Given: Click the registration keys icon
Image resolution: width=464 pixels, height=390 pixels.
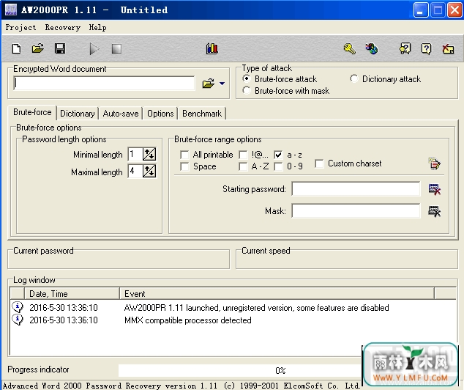Looking at the screenshot, I should tap(350, 48).
